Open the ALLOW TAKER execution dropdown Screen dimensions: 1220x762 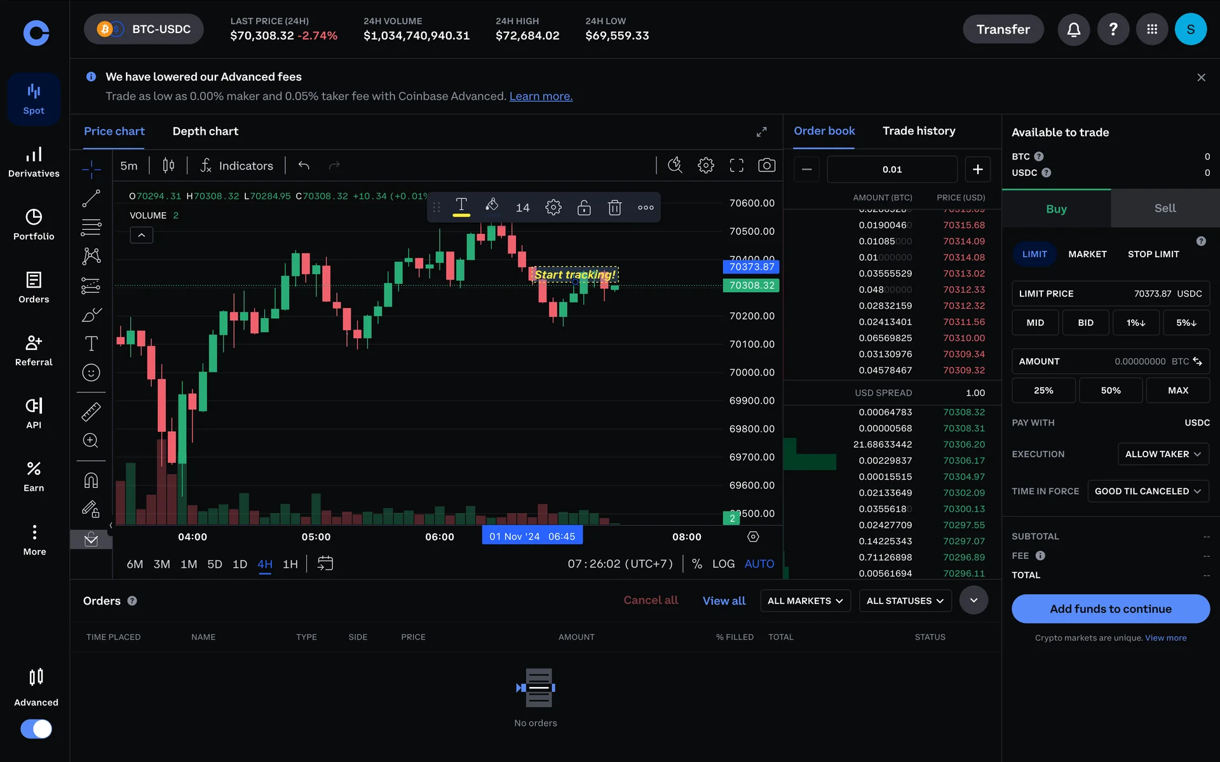[x=1162, y=454]
